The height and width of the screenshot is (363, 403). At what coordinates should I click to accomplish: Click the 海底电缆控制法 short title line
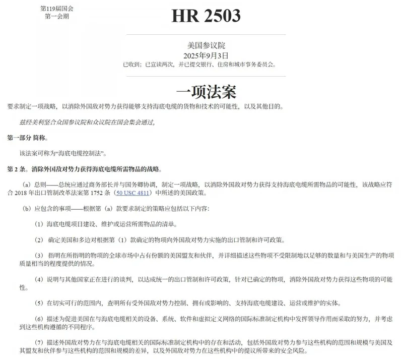[x=63, y=154]
